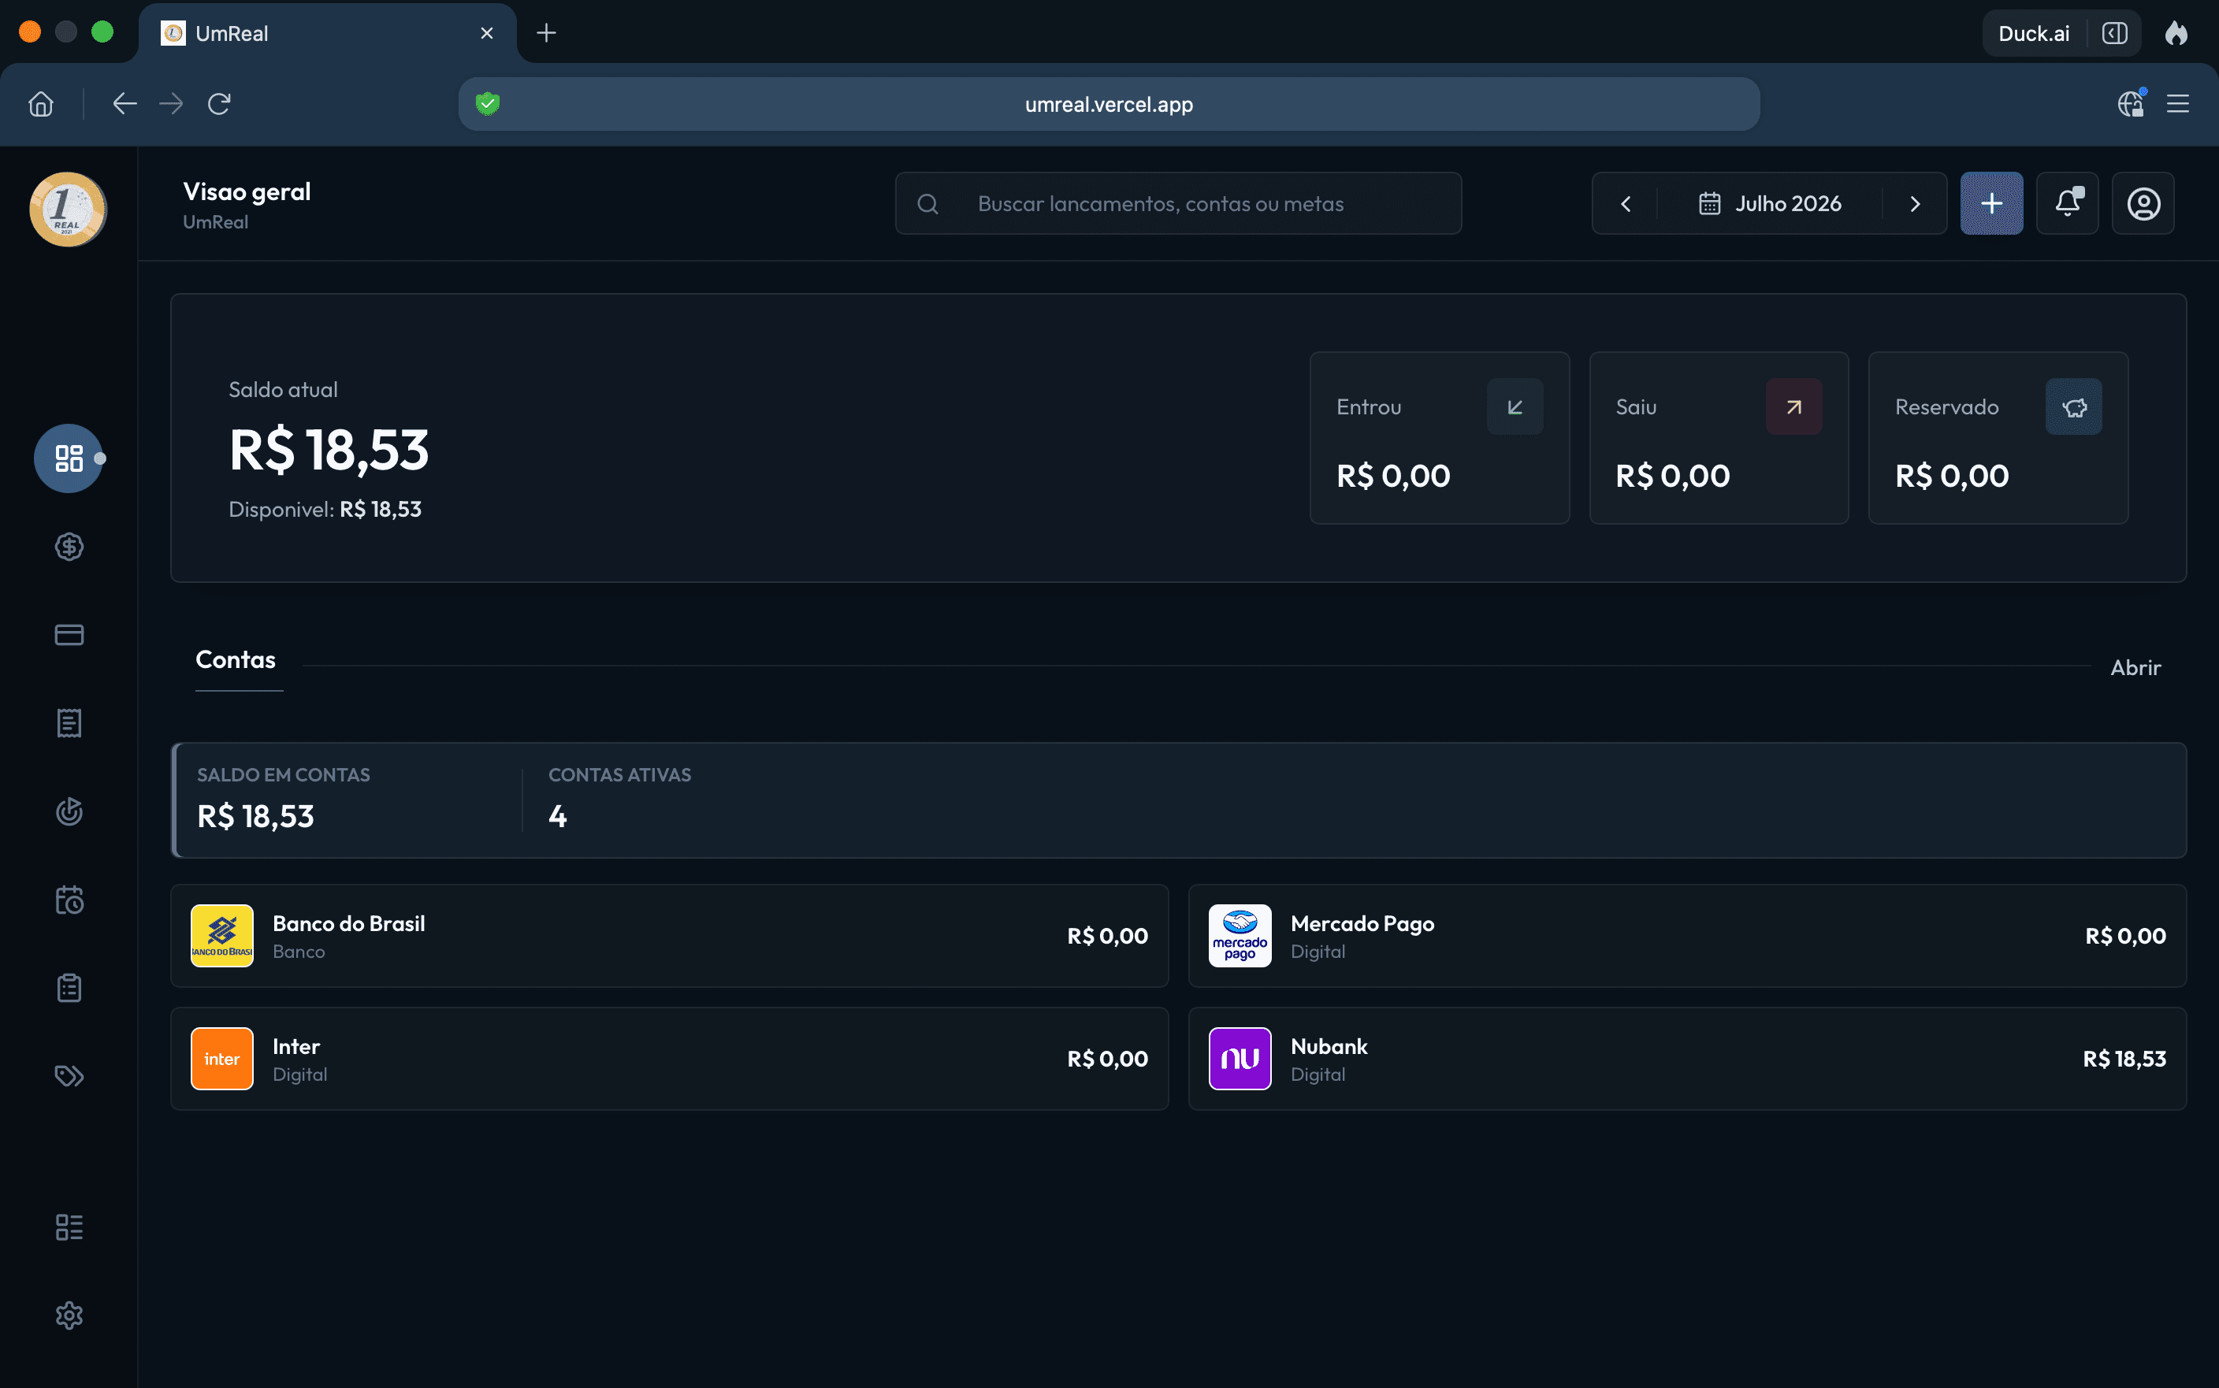This screenshot has width=2219, height=1388.
Task: Open the Nubank account card
Action: tap(1686, 1059)
